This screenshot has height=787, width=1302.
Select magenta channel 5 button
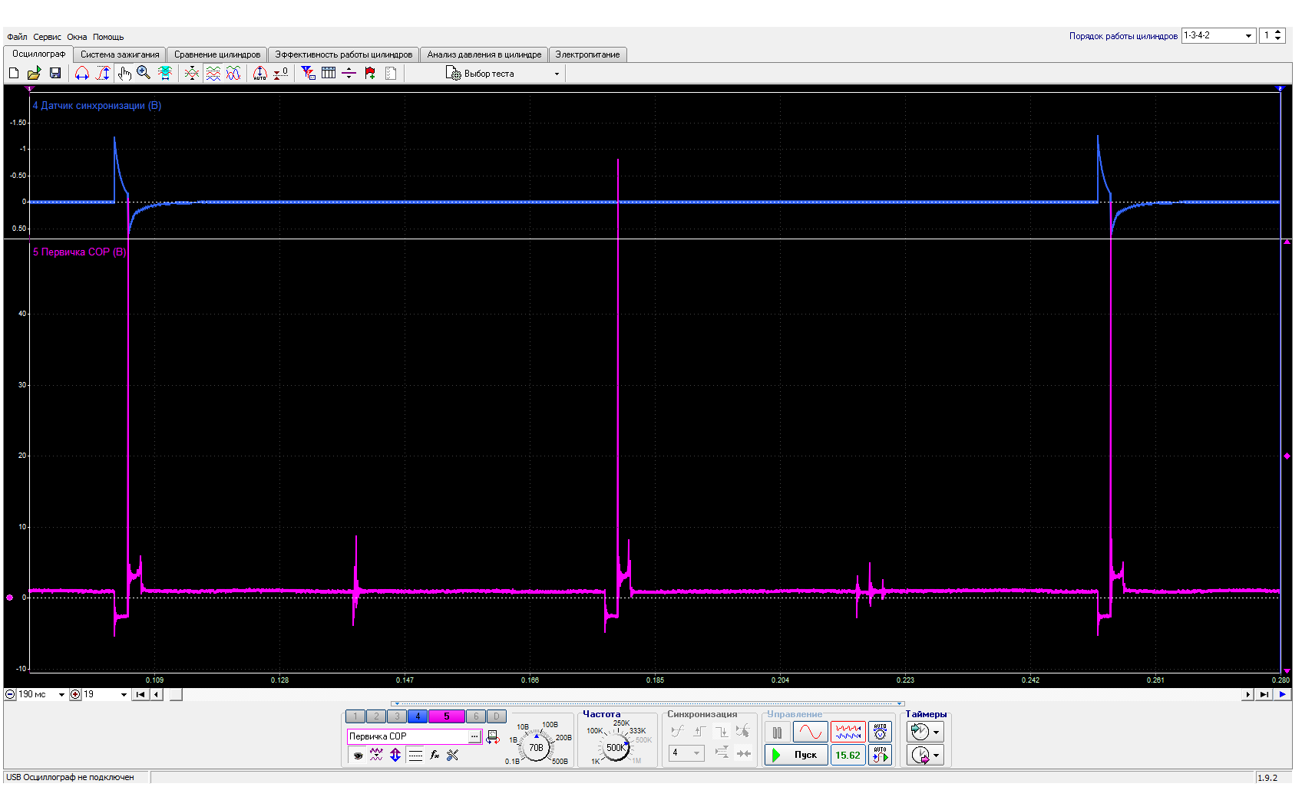(x=447, y=716)
